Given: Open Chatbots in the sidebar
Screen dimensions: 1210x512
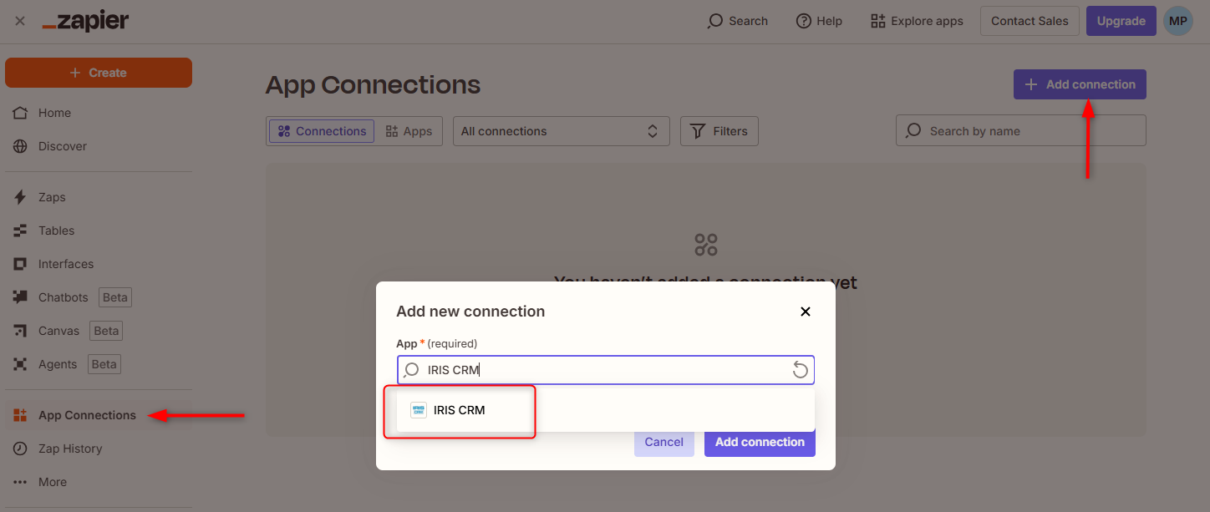Looking at the screenshot, I should pyautogui.click(x=63, y=297).
